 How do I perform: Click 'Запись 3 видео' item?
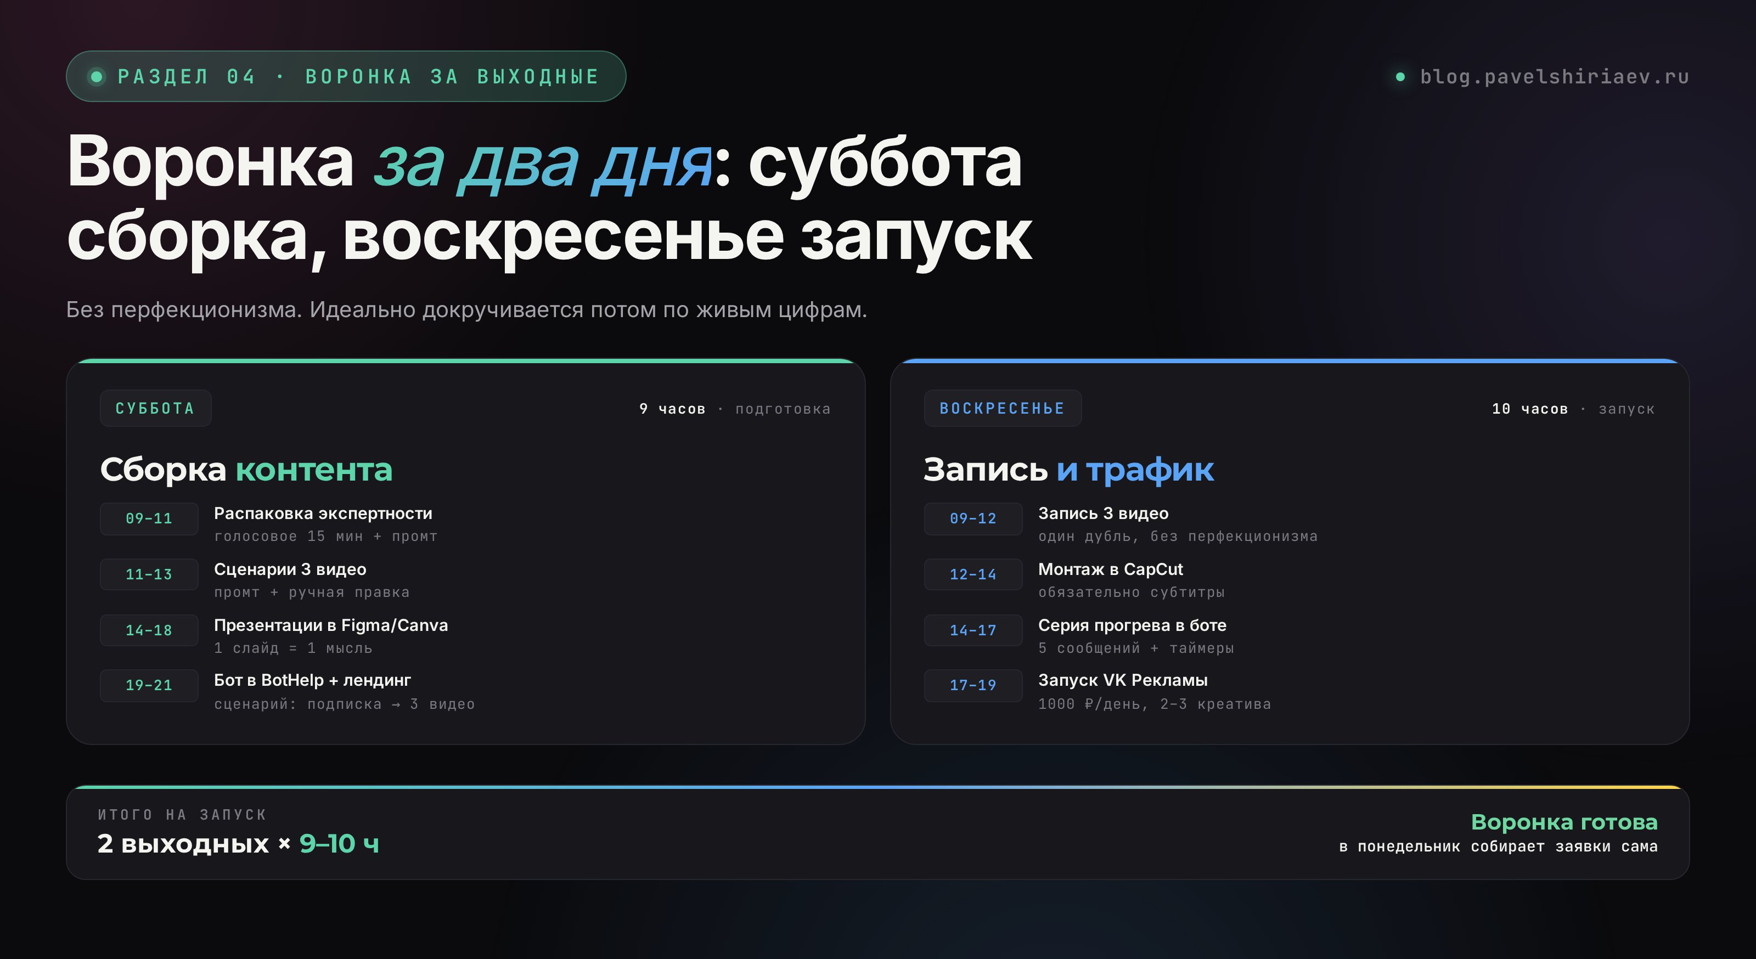point(1103,513)
